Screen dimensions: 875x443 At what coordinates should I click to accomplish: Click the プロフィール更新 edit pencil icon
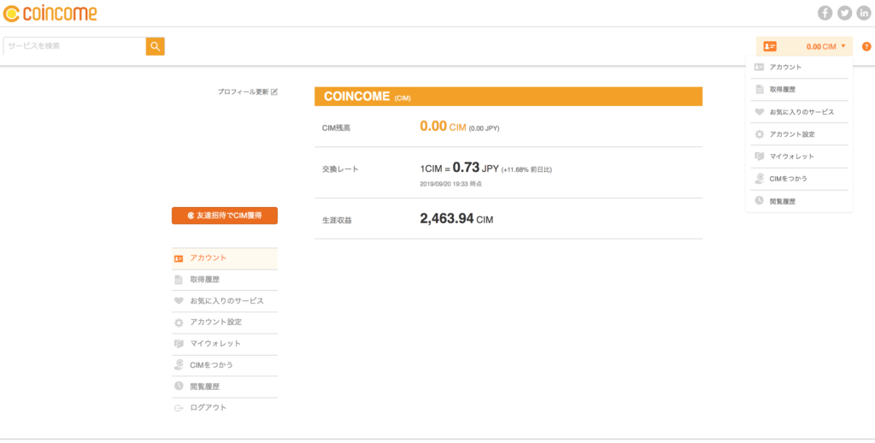tap(274, 92)
